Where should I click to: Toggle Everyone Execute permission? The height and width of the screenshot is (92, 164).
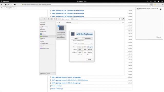(x=90, y=52)
